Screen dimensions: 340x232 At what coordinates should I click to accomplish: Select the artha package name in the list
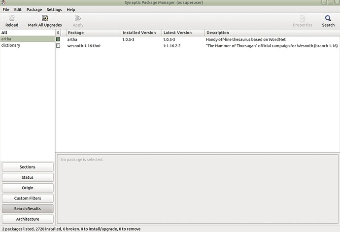[x=72, y=39]
